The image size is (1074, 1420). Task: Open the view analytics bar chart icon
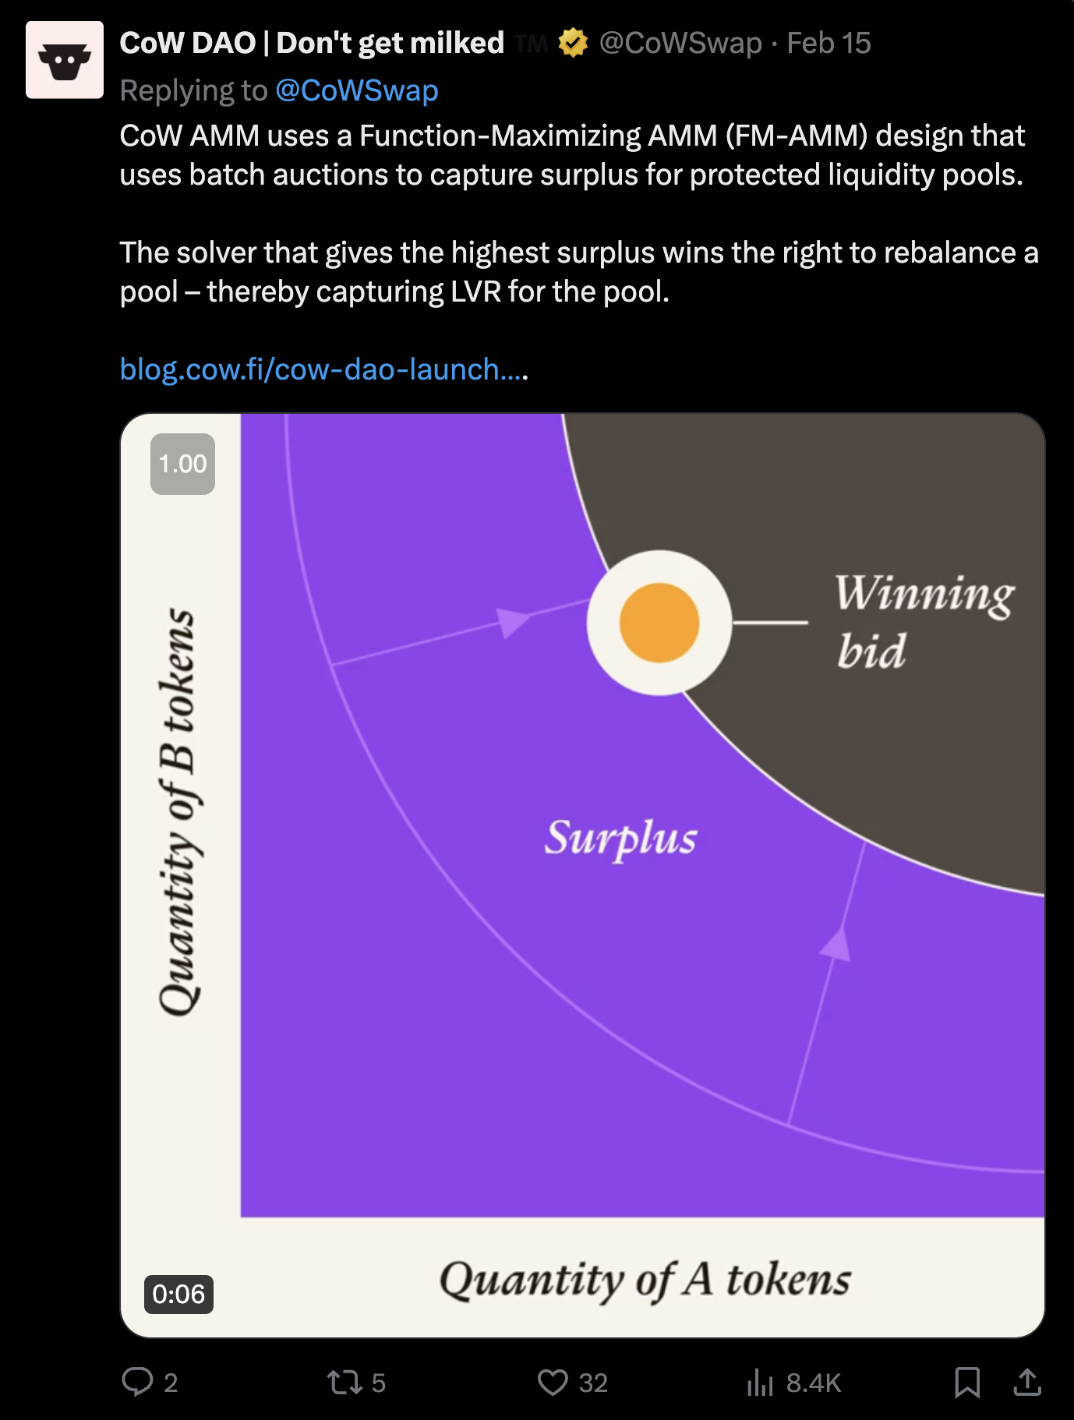click(x=760, y=1382)
